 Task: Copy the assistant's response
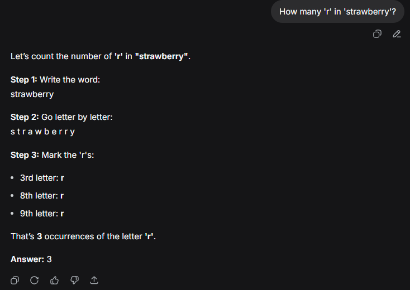(15, 280)
